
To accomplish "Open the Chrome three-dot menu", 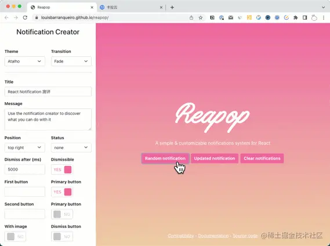I will (324, 17).
